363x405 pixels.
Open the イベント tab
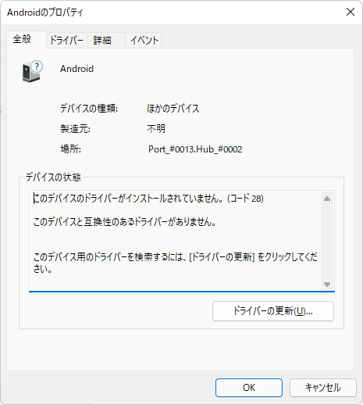pos(144,41)
